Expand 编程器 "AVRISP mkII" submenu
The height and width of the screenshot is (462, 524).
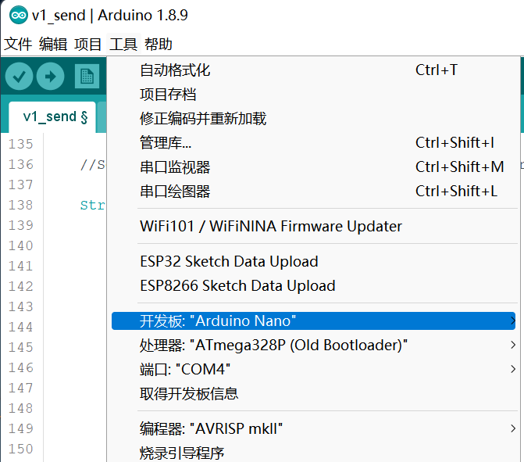[314, 428]
